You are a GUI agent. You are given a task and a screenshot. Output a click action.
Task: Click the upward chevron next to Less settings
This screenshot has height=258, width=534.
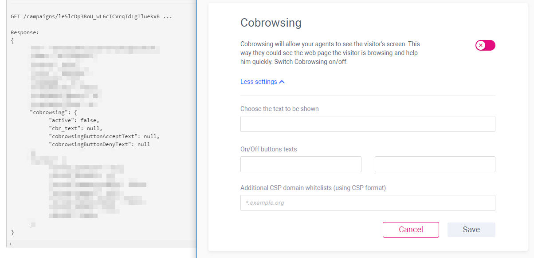[283, 81]
